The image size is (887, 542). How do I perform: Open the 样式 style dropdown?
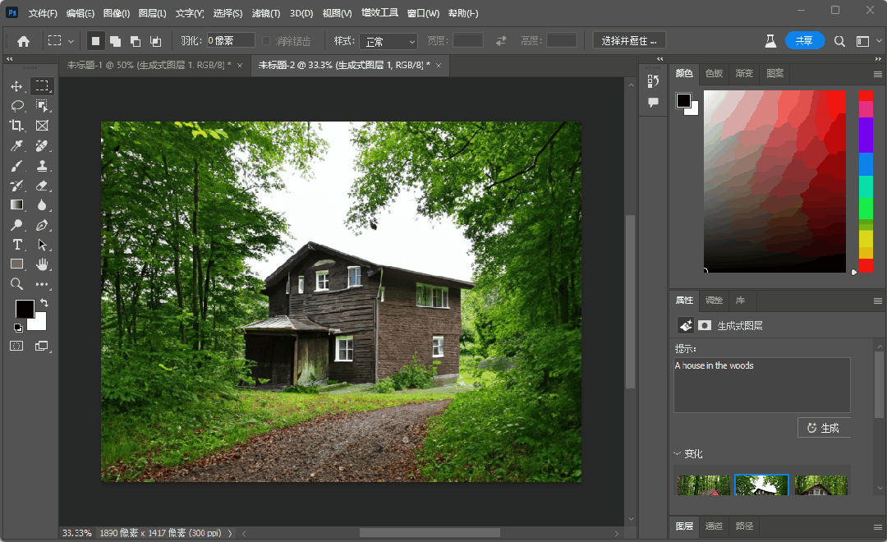click(388, 41)
